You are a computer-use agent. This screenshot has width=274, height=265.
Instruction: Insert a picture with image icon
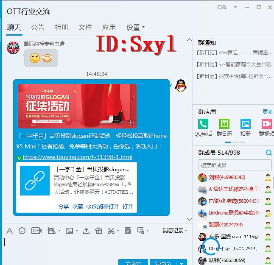click(69, 231)
